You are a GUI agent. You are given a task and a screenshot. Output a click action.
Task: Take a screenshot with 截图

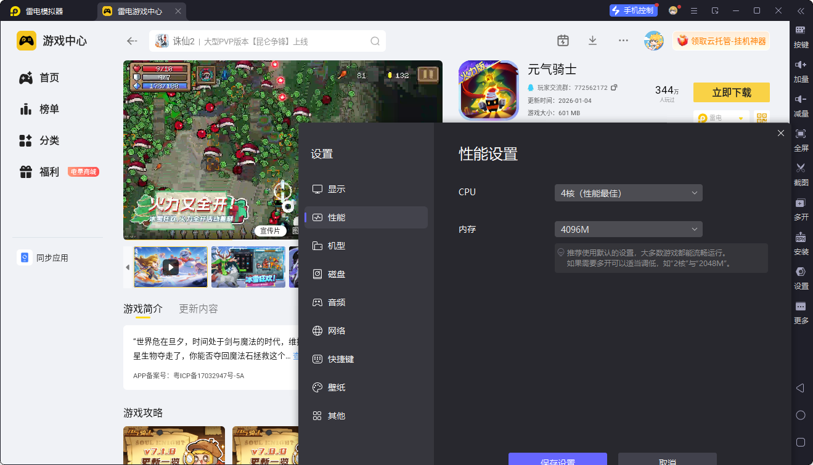pyautogui.click(x=801, y=174)
